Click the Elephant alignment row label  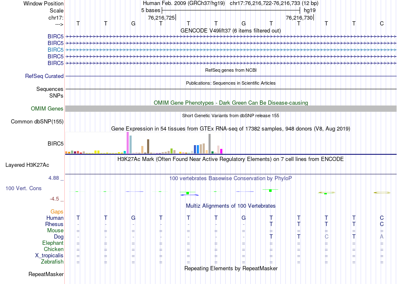pyautogui.click(x=53, y=243)
